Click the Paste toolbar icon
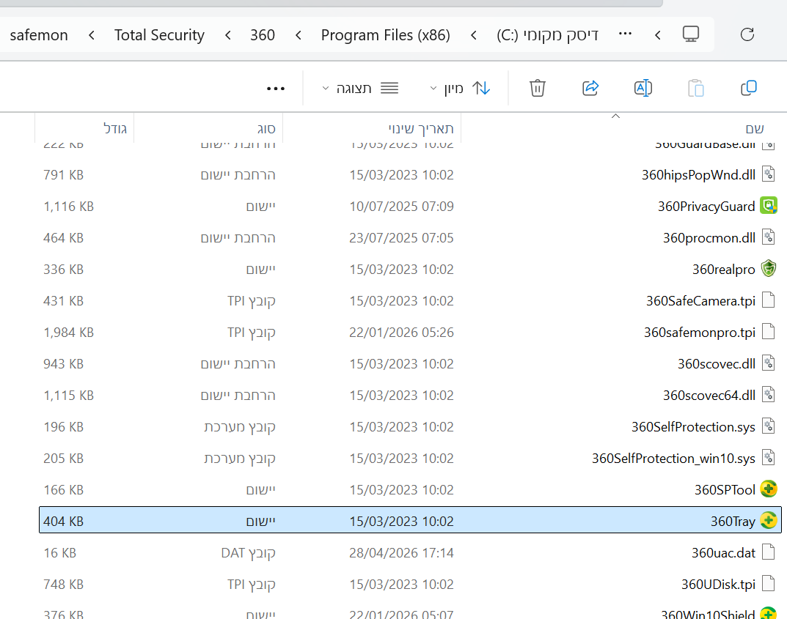This screenshot has width=787, height=619. tap(695, 88)
